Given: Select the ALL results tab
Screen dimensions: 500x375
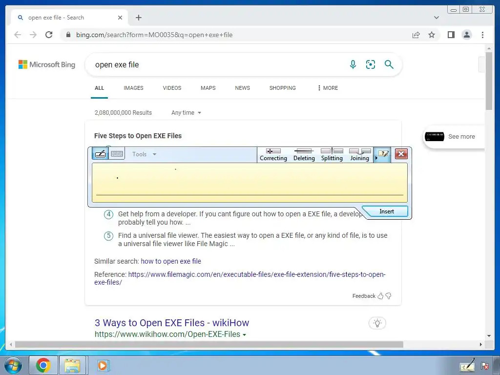Looking at the screenshot, I should coord(99,88).
